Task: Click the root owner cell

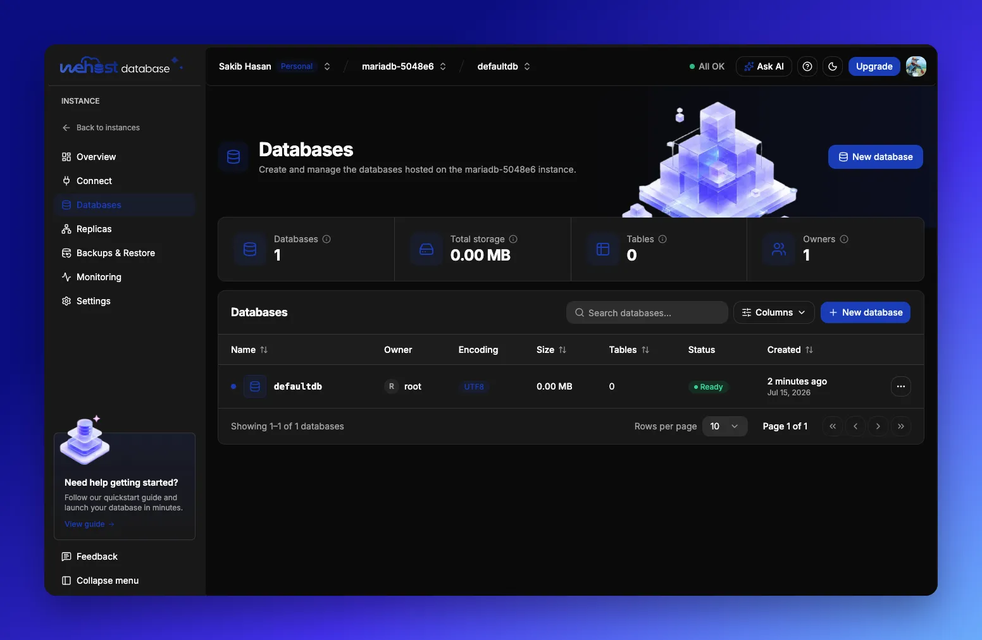Action: (403, 386)
